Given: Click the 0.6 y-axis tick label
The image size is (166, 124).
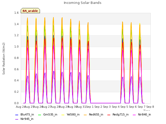Looking at the screenshot, I should click(x=16, y=69).
